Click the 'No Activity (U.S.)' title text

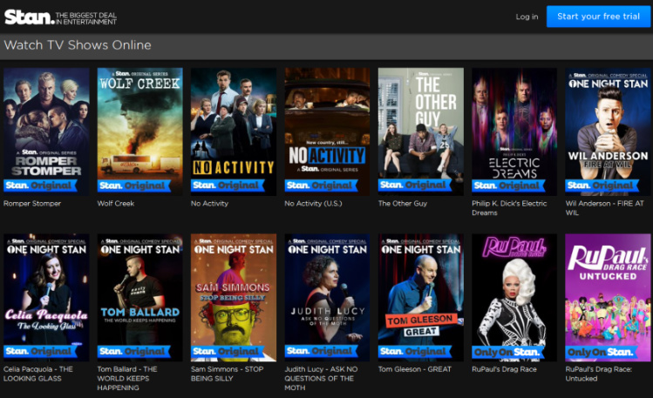pos(313,204)
